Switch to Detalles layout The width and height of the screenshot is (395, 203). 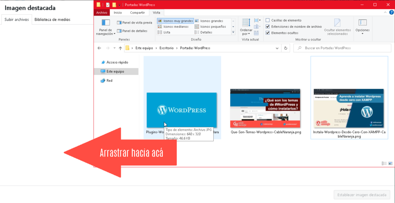pos(203,32)
